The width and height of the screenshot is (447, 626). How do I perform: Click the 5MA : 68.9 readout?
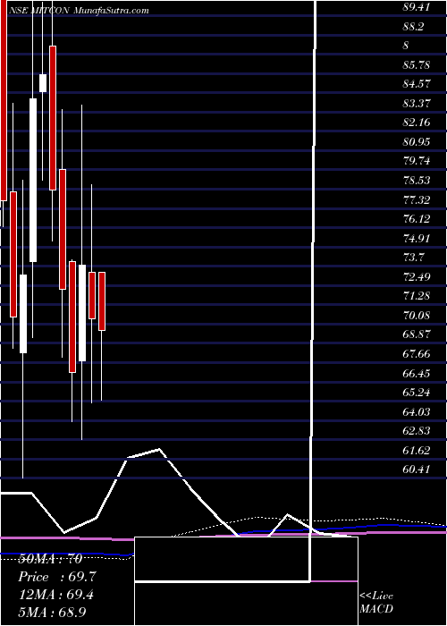[x=53, y=612]
